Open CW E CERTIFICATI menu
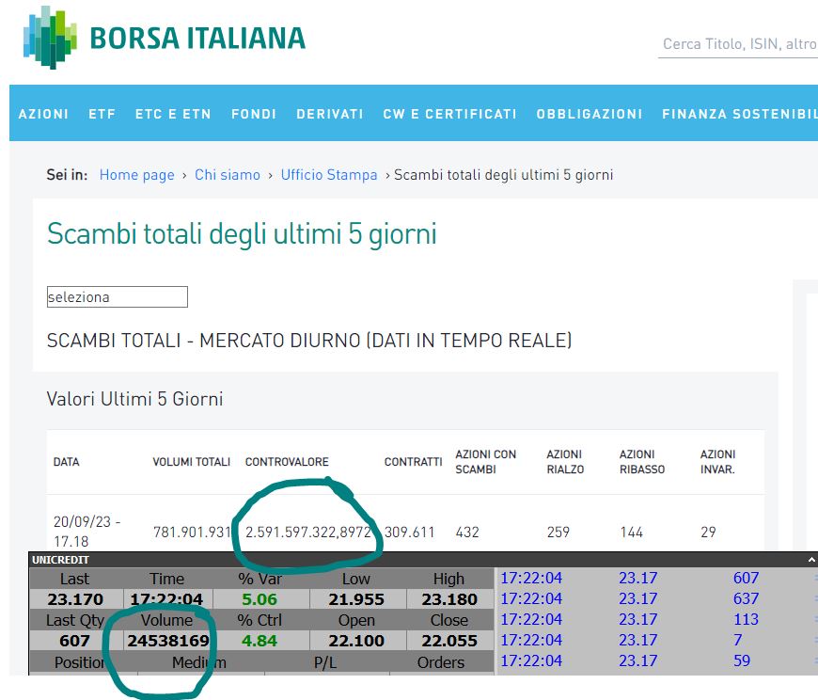 [x=449, y=114]
